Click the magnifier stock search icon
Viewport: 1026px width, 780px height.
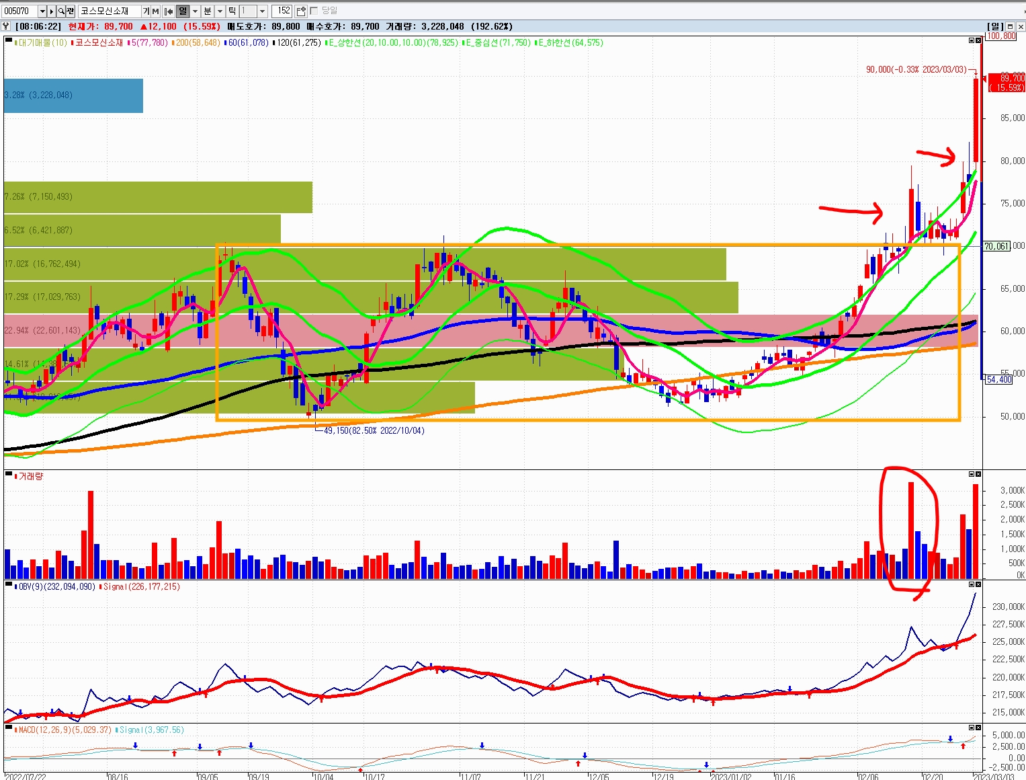point(61,11)
